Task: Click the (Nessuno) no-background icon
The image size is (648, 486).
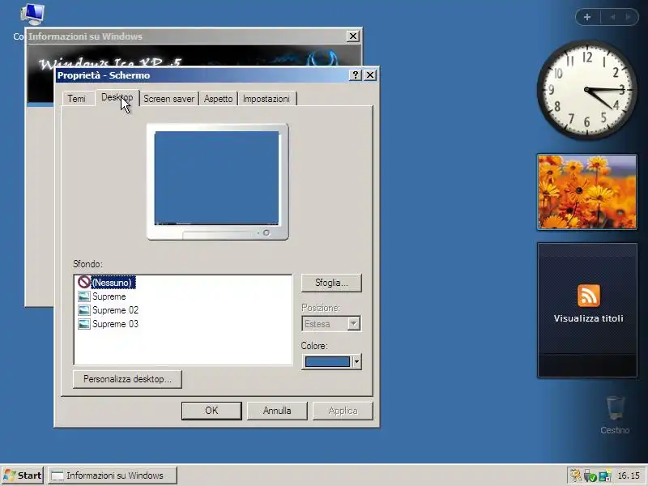Action: 84,282
